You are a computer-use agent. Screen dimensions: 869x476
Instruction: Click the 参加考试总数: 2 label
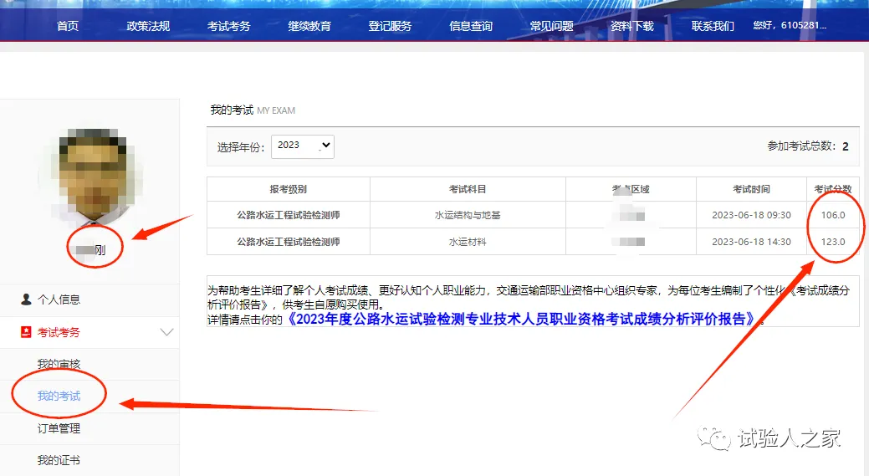808,146
